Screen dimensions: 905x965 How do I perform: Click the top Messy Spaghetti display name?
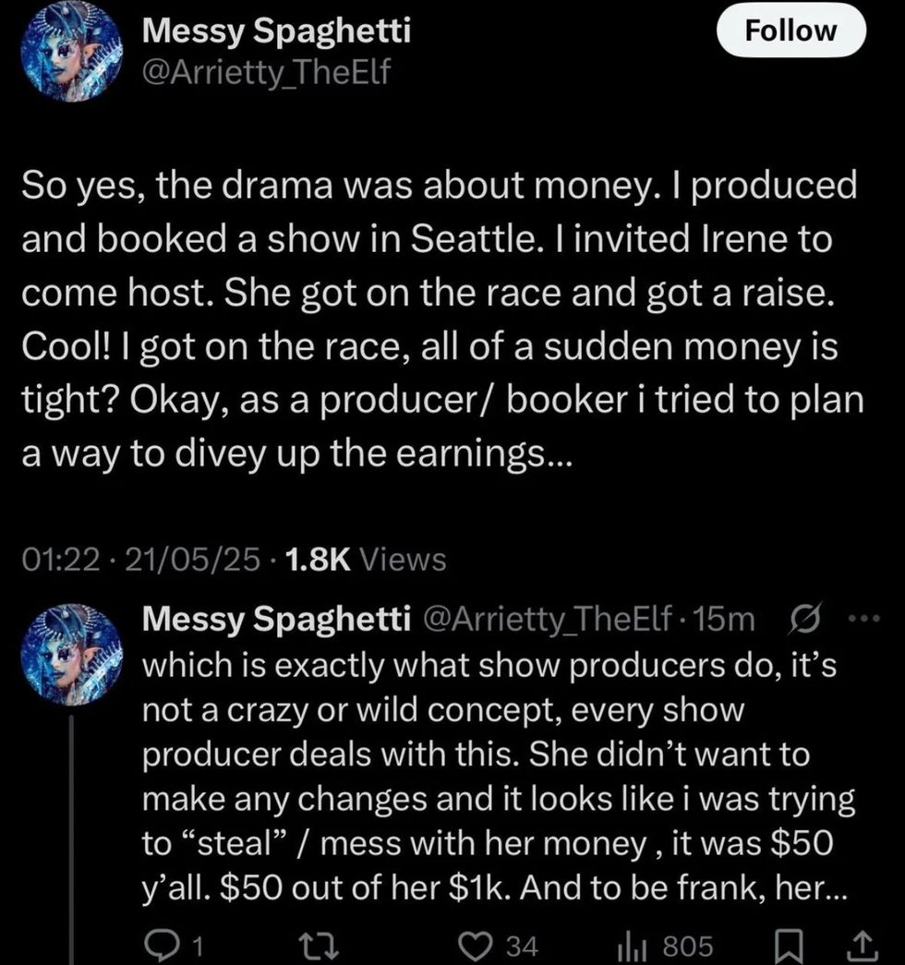tap(277, 32)
